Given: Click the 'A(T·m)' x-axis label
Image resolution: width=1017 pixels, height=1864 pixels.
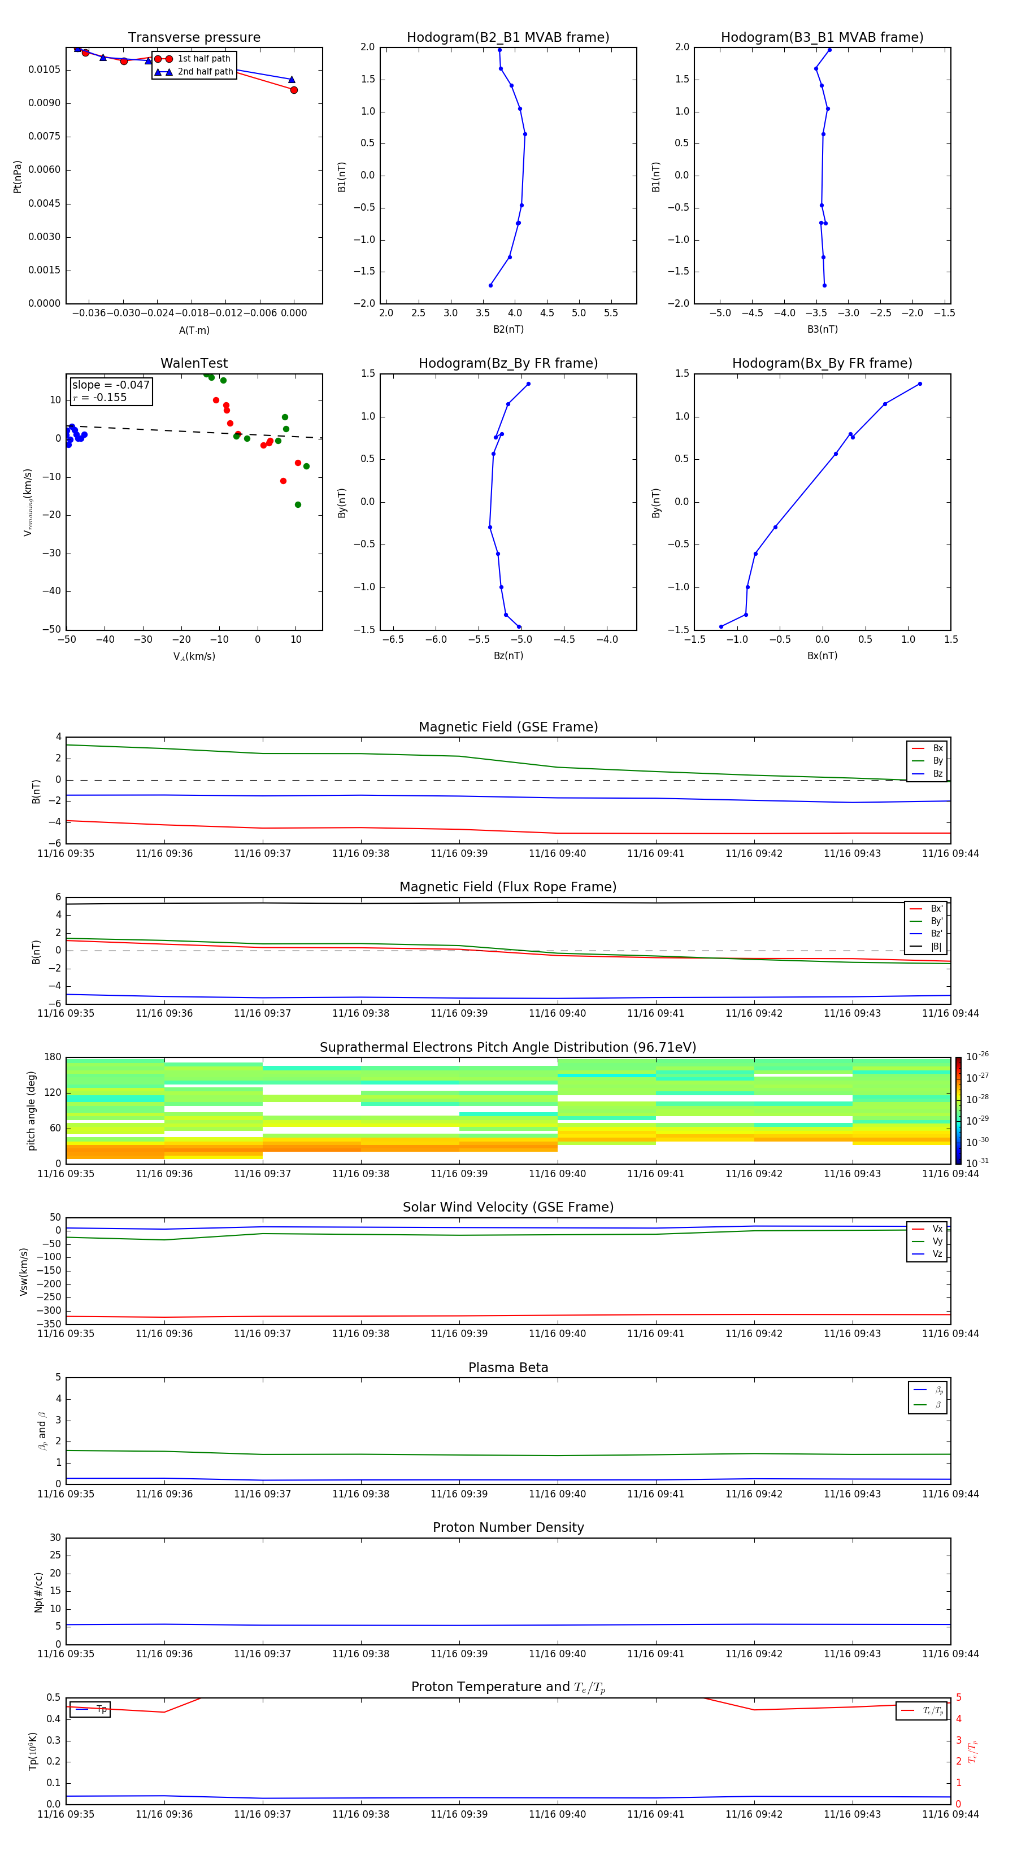Looking at the screenshot, I should click(x=194, y=330).
